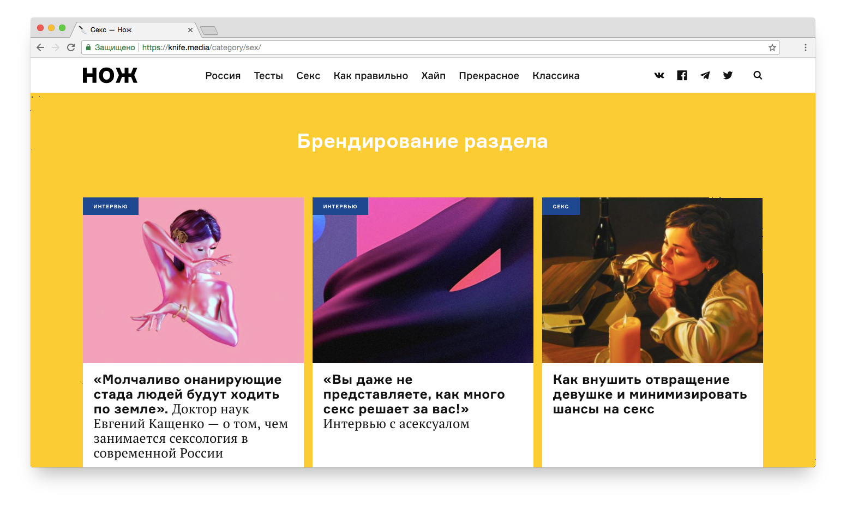Open purple abstract article thumbnail
Viewport: 846px width, 511px height.
[x=423, y=280]
